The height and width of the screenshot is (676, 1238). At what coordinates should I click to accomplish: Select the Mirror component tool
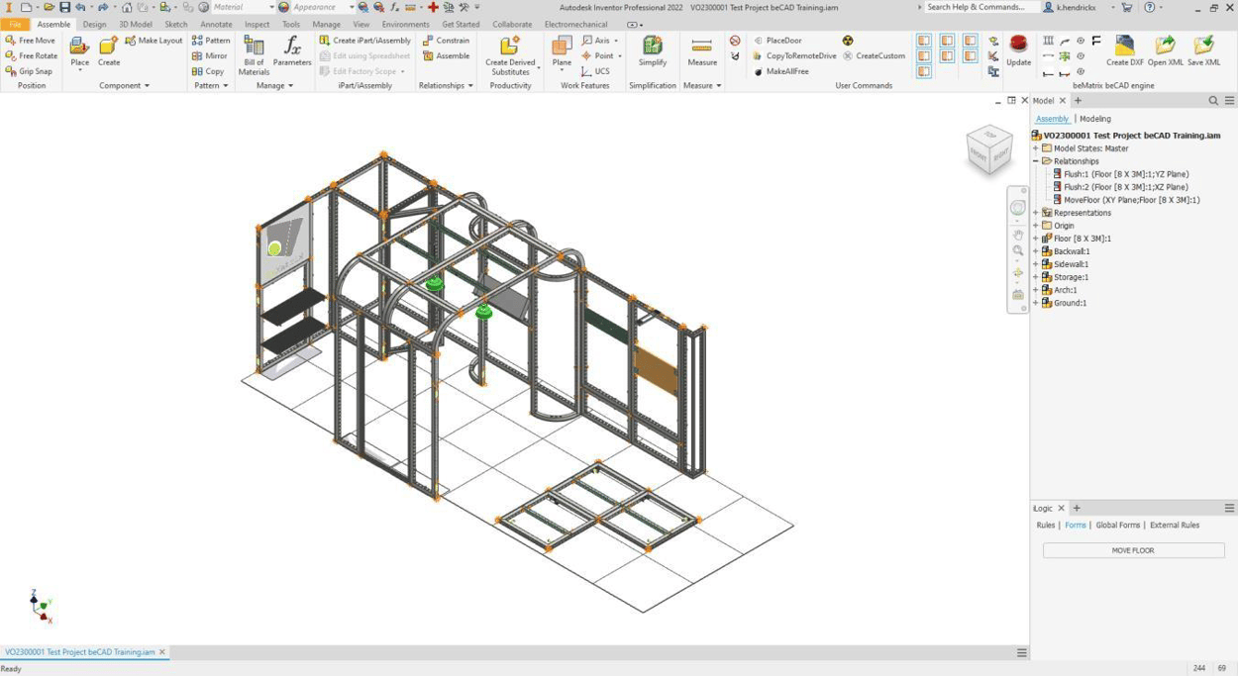pyautogui.click(x=209, y=55)
